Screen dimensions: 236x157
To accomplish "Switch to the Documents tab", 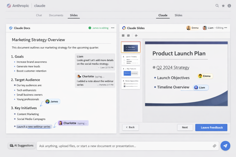I will [x=56, y=15].
